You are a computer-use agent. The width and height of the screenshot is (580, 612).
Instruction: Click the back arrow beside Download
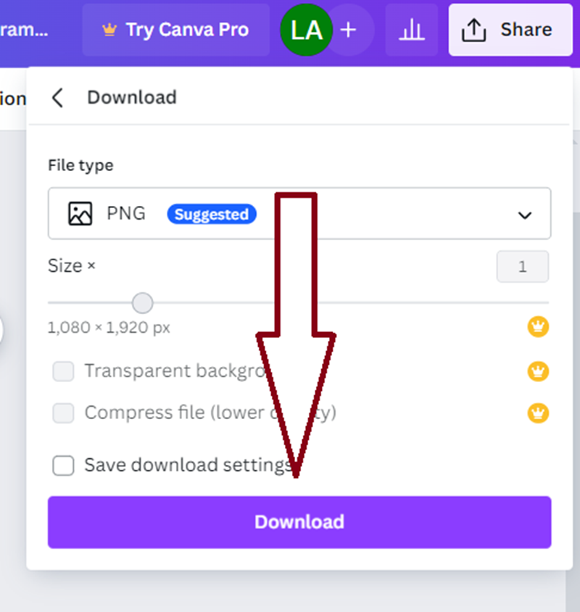[x=58, y=98]
